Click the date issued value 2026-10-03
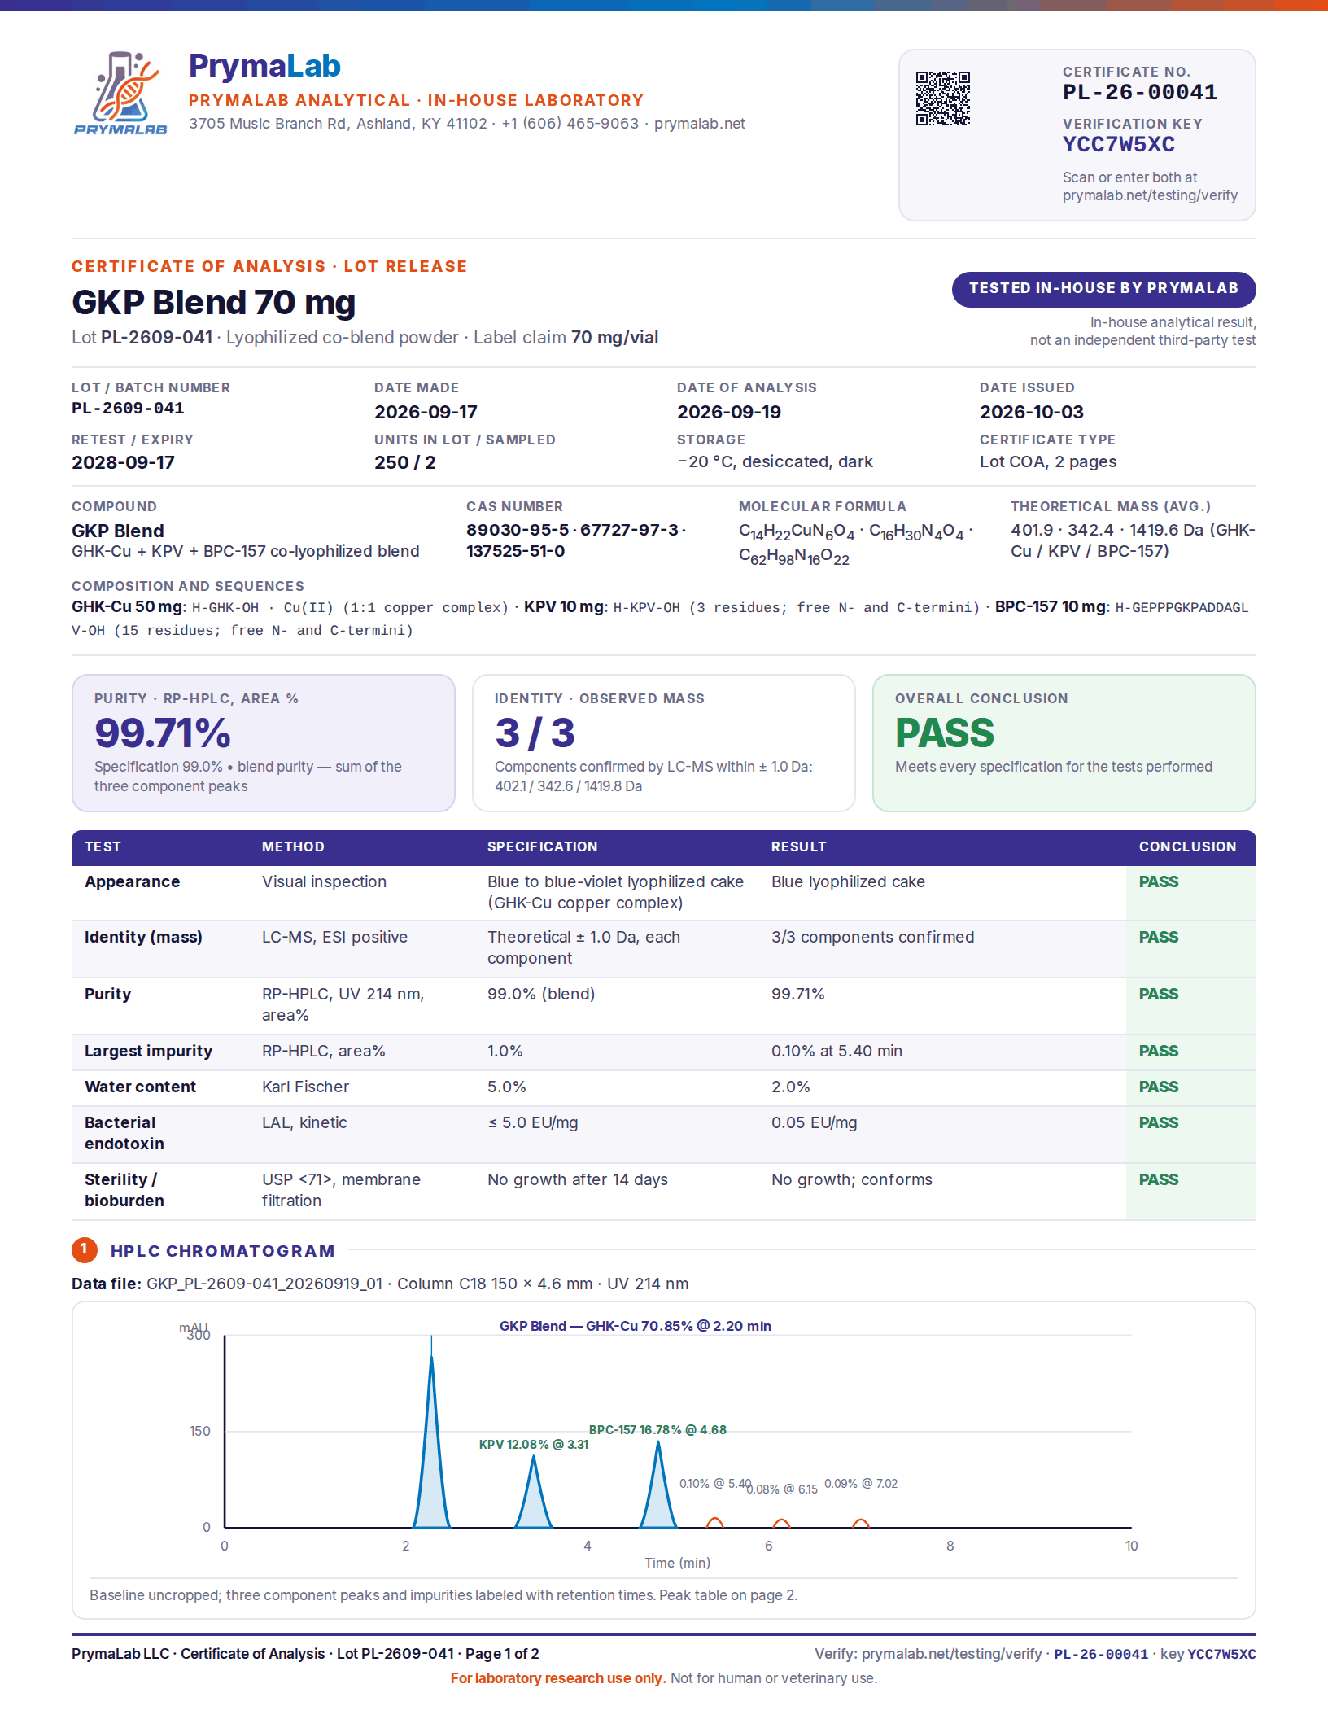This screenshot has height=1719, width=1328. (1031, 412)
